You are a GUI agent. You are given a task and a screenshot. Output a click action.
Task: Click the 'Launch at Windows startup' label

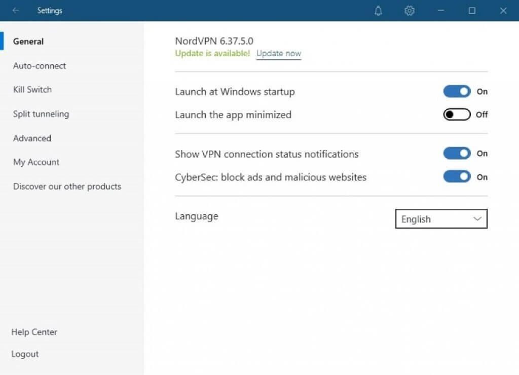(235, 92)
